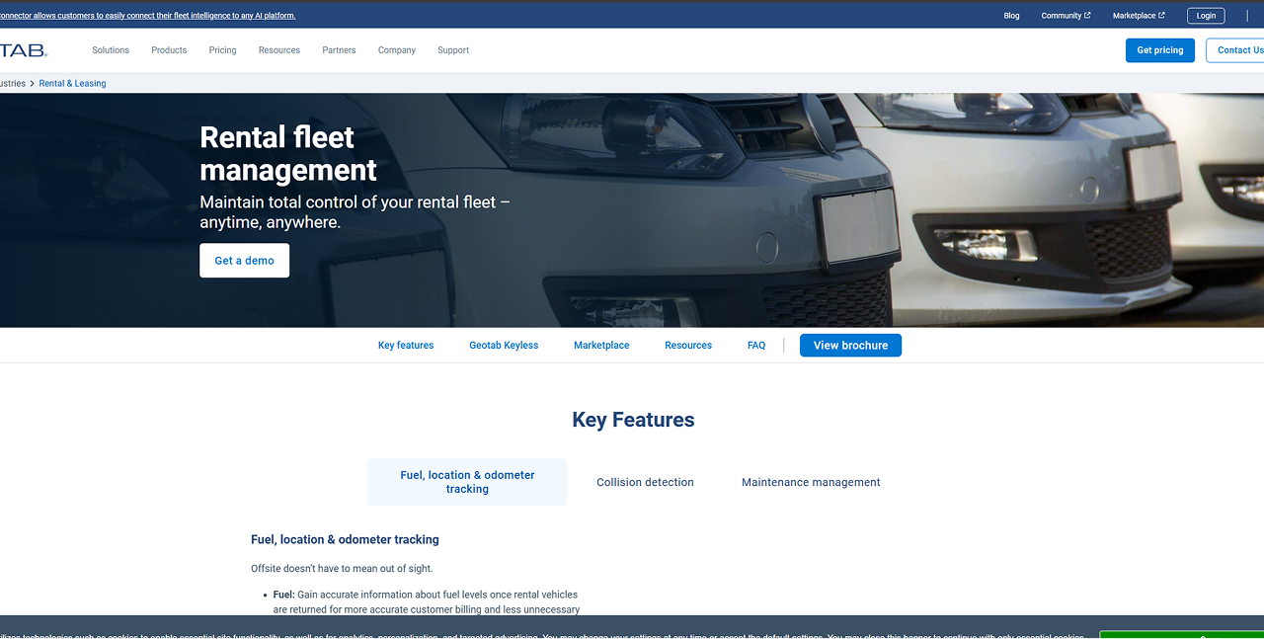Follow the Rental & Leasing breadcrumb link
Screen dimensions: 1264x639
coord(72,84)
